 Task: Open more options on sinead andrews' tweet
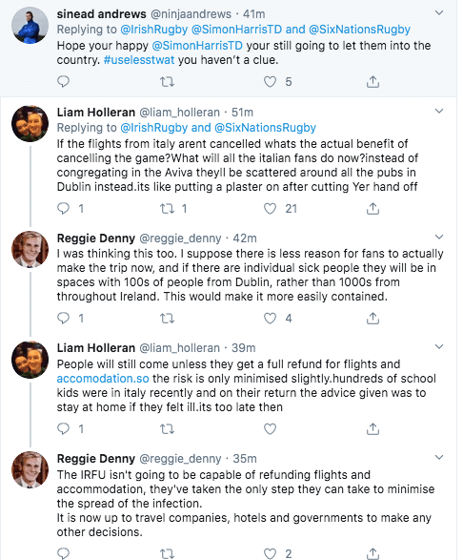point(439,12)
